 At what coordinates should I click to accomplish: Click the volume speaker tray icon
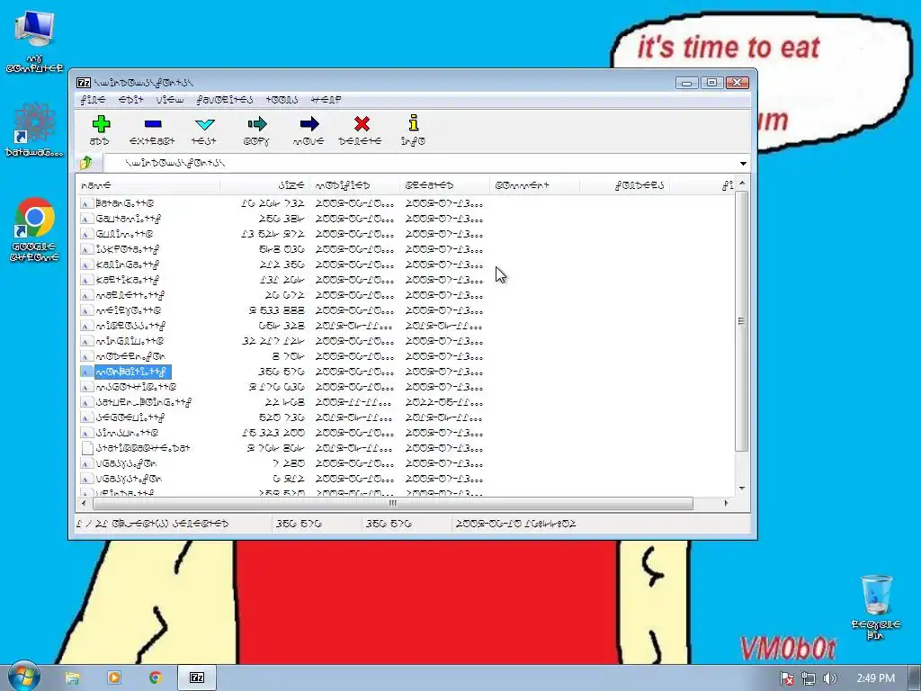(829, 678)
